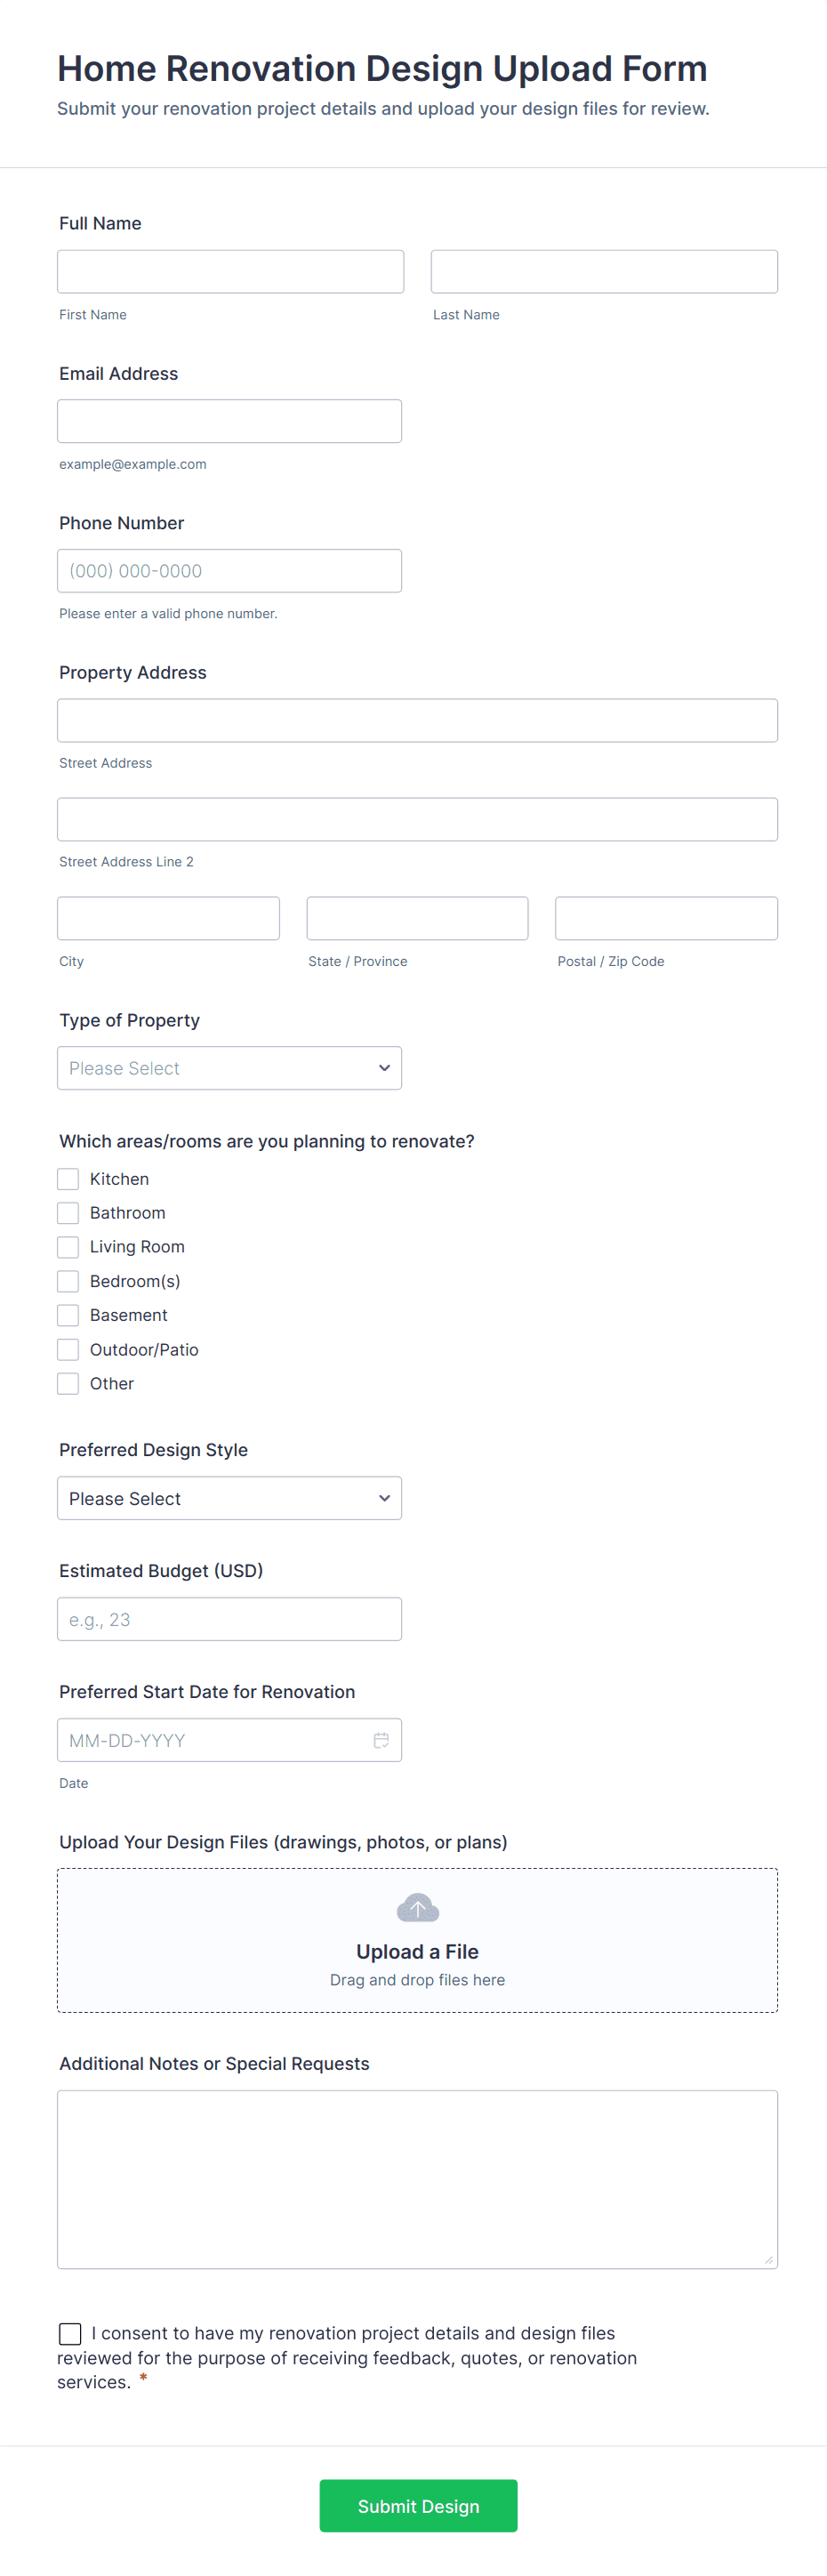This screenshot has height=2576, width=827.
Task: Click the Estimated Budget field
Action: click(229, 1619)
